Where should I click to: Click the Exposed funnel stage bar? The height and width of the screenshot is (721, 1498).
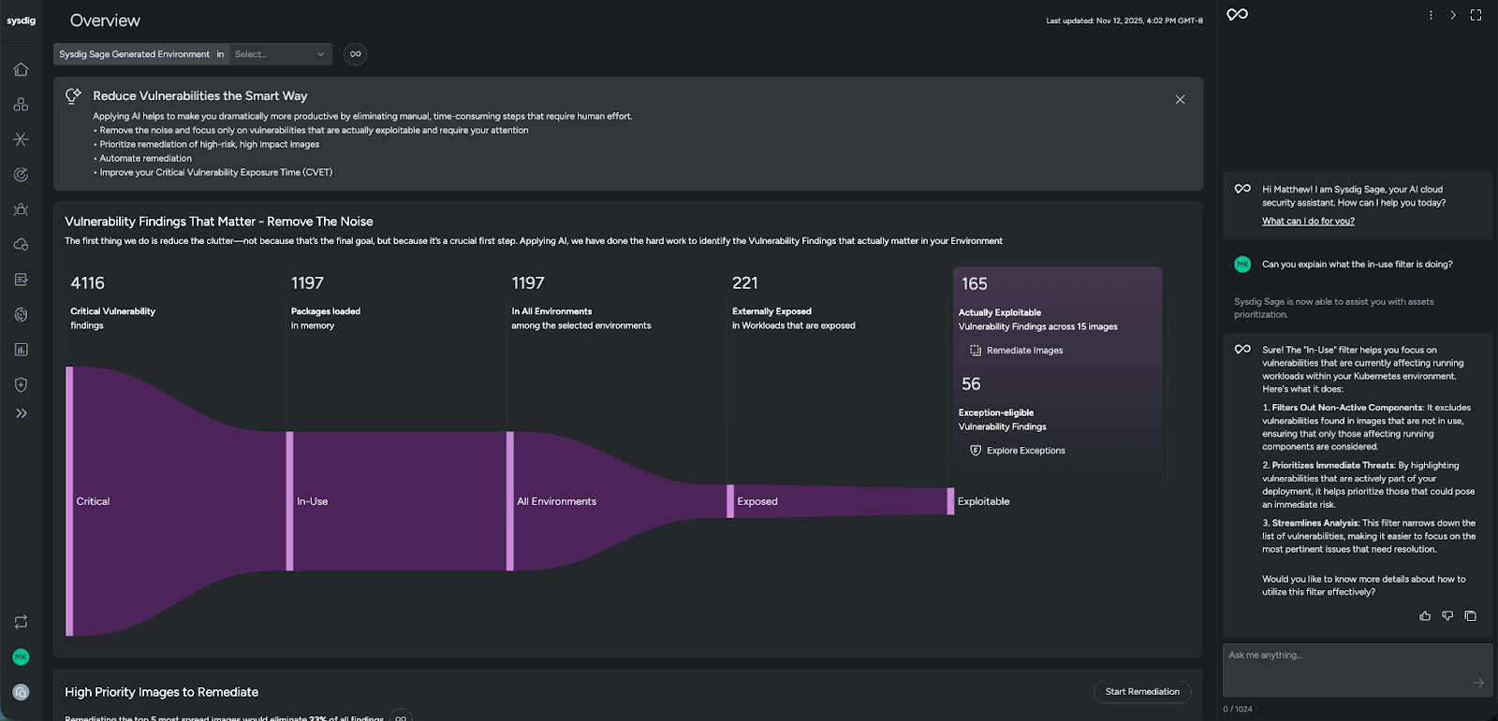[x=730, y=501]
